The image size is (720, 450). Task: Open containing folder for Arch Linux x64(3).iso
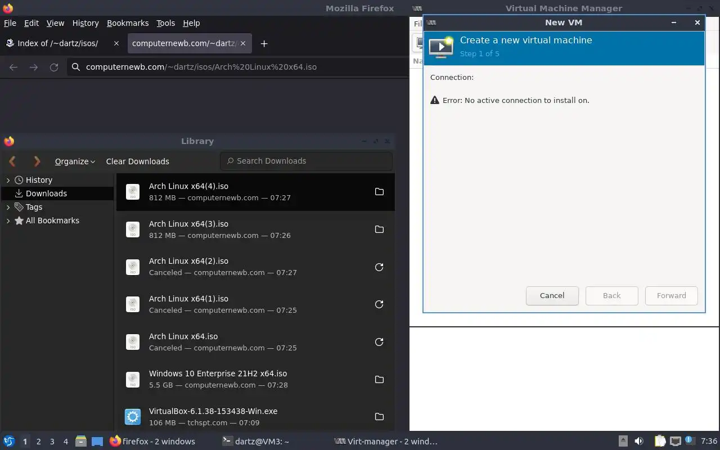pyautogui.click(x=379, y=229)
